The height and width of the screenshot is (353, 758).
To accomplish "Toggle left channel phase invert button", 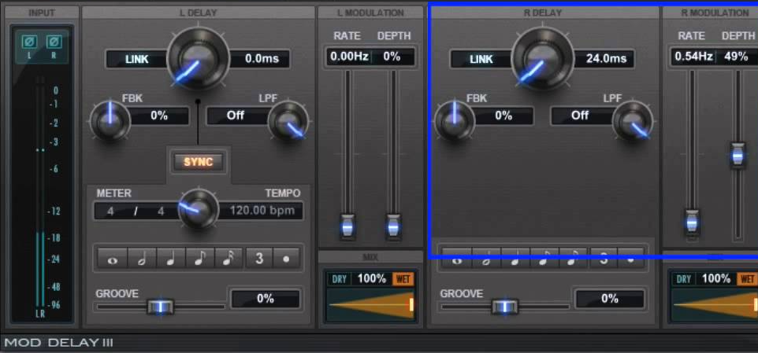I will (29, 42).
